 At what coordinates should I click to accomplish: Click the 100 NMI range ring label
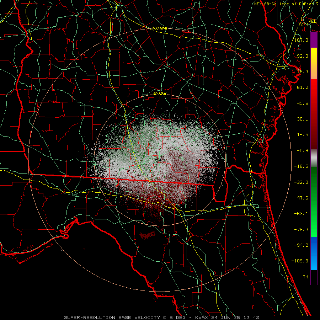(160, 28)
